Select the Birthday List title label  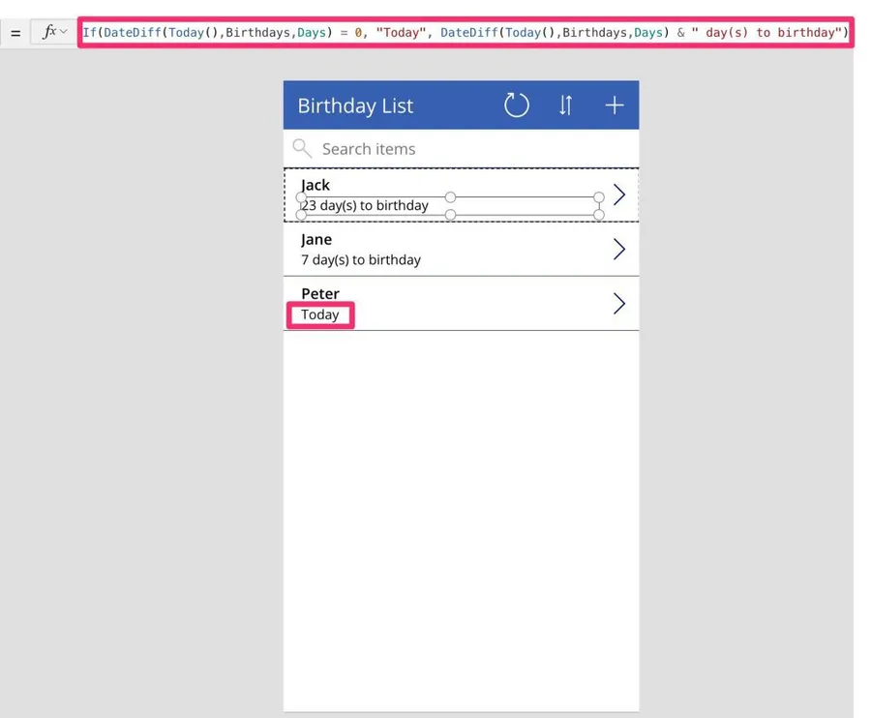click(355, 105)
